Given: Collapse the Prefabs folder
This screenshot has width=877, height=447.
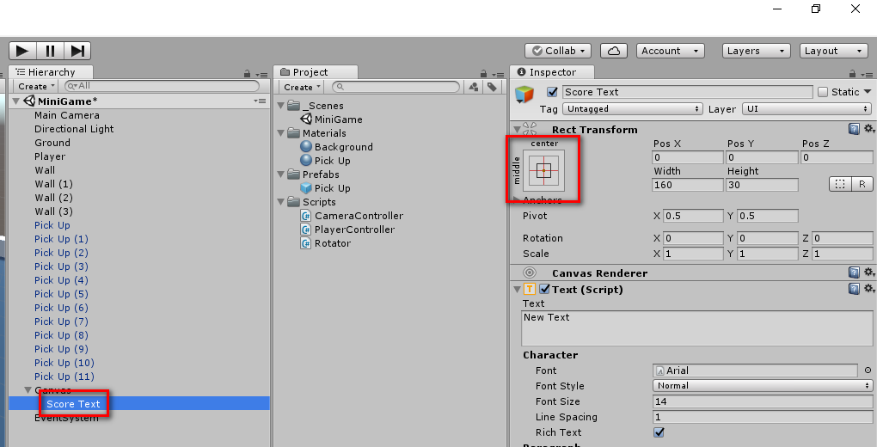Looking at the screenshot, I should point(281,175).
